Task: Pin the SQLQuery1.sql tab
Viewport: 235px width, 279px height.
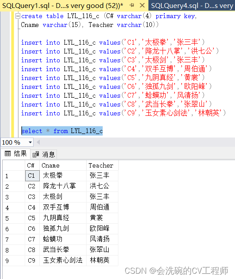Action: pyautogui.click(x=132, y=5)
